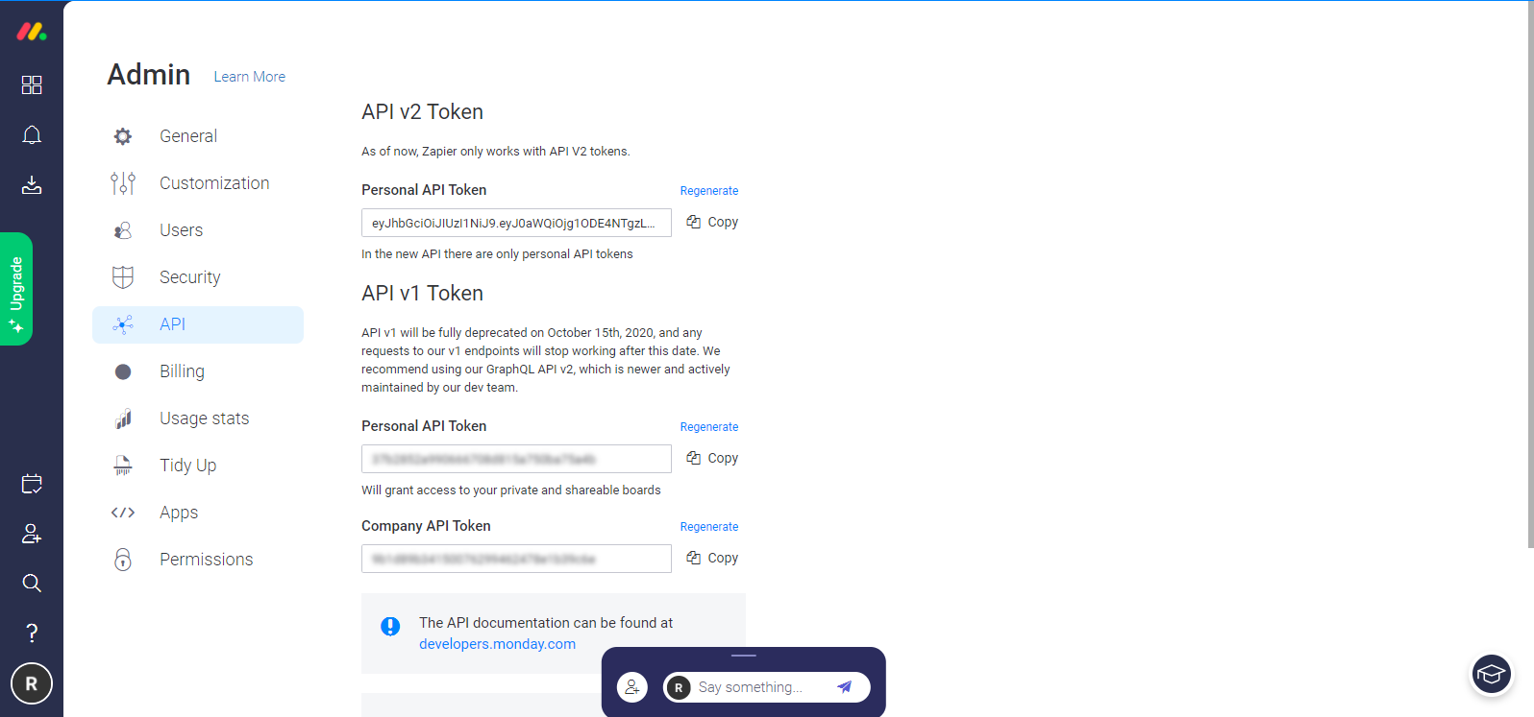
Task: Click the R avatar inside the chat box
Action: [x=679, y=687]
